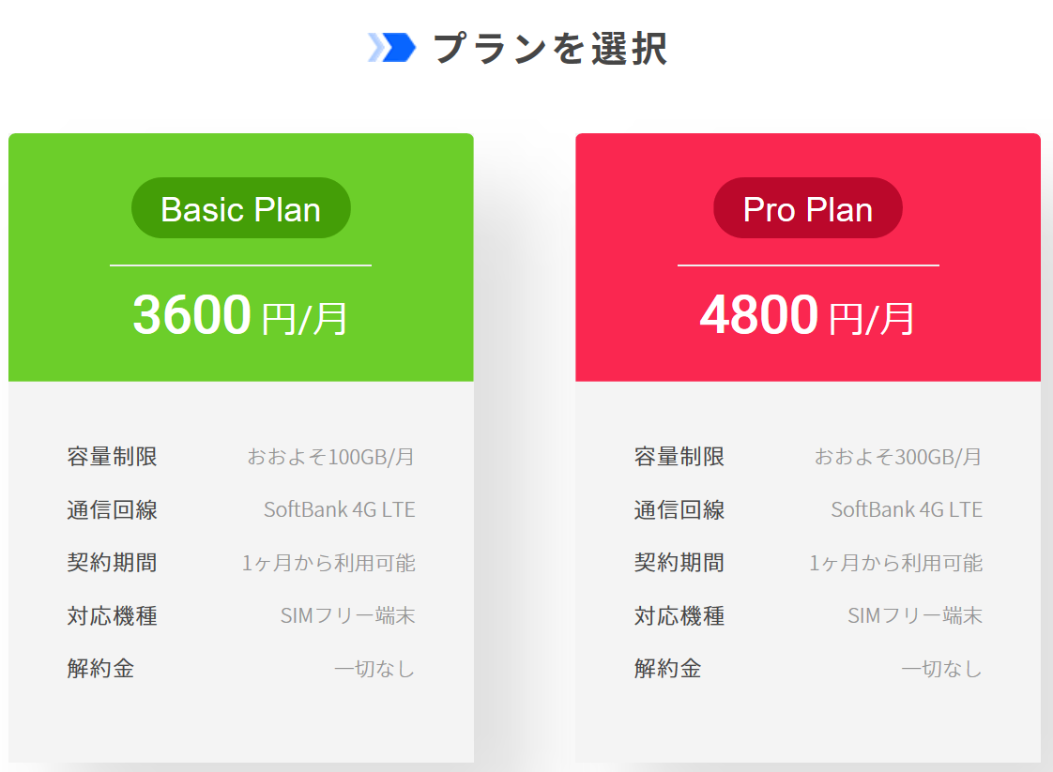Image resolution: width=1053 pixels, height=772 pixels.
Task: Click Basic Plan's 解約金 label
Action: click(100, 669)
